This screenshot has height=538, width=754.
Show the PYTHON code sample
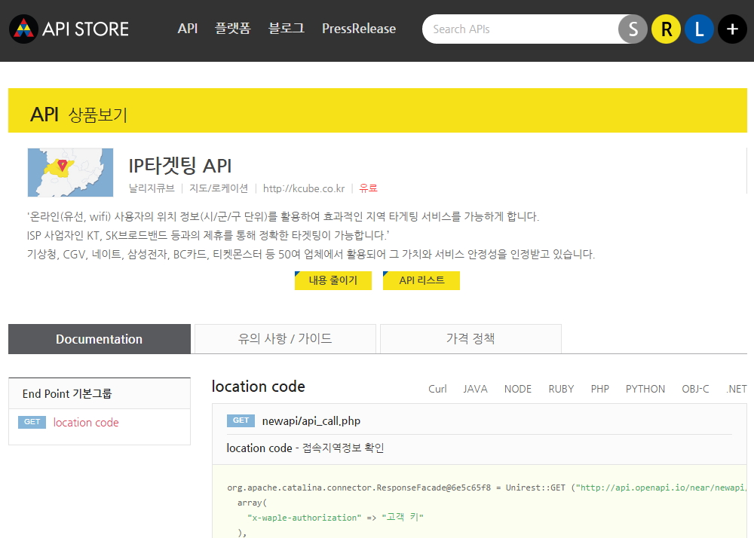pyautogui.click(x=645, y=389)
